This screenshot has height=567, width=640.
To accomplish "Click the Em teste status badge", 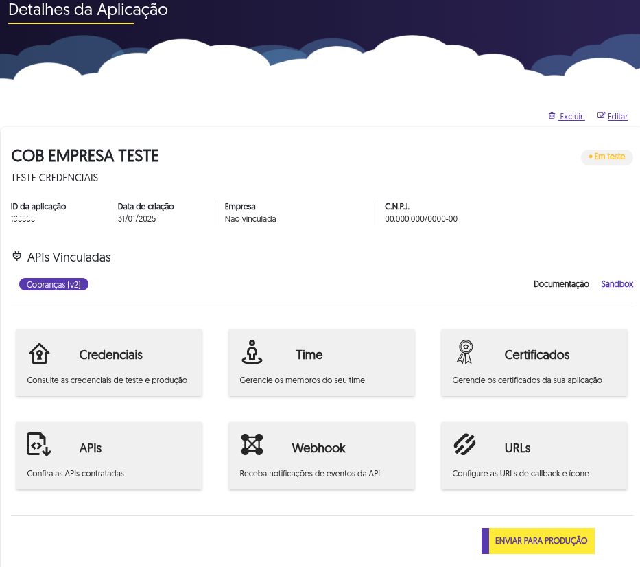I will 607,157.
